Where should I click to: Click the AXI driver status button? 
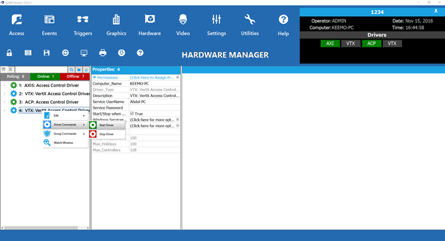[x=330, y=44]
